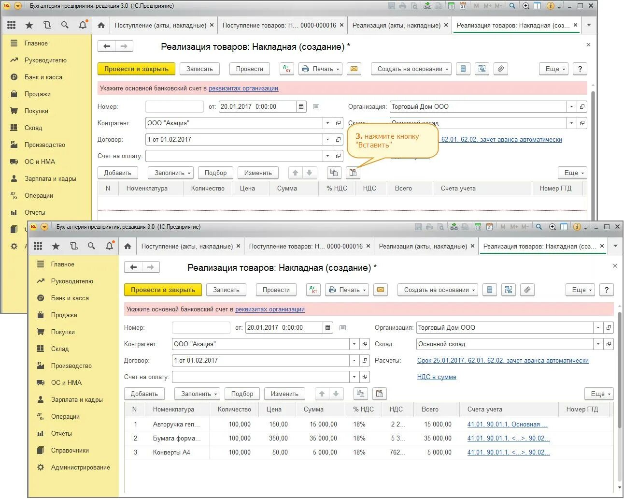Click the search magnifier icon in front window panel
Viewport: 624px width, 499px height.
coord(91,246)
